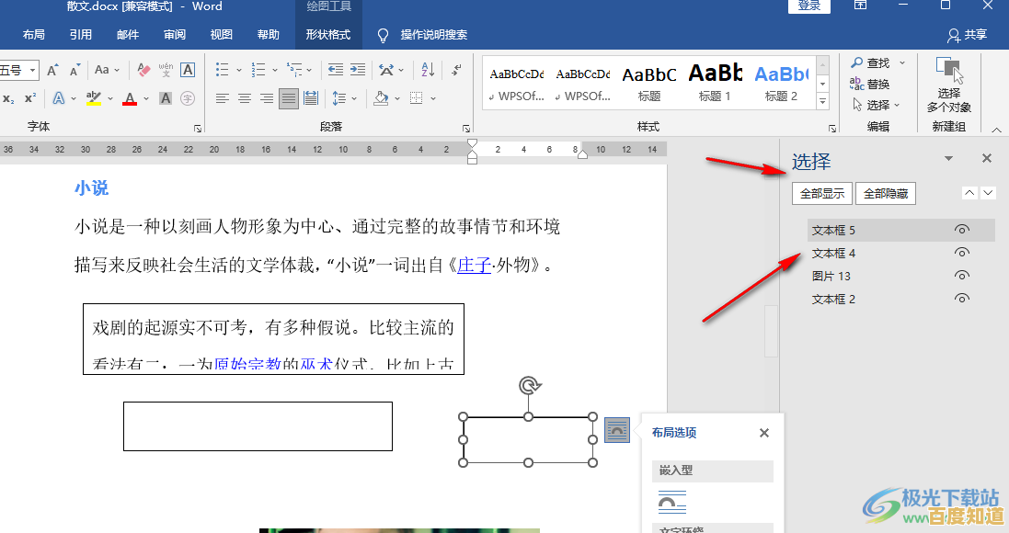
Task: Toggle the eye icon for 文本框 2
Action: coord(962,298)
